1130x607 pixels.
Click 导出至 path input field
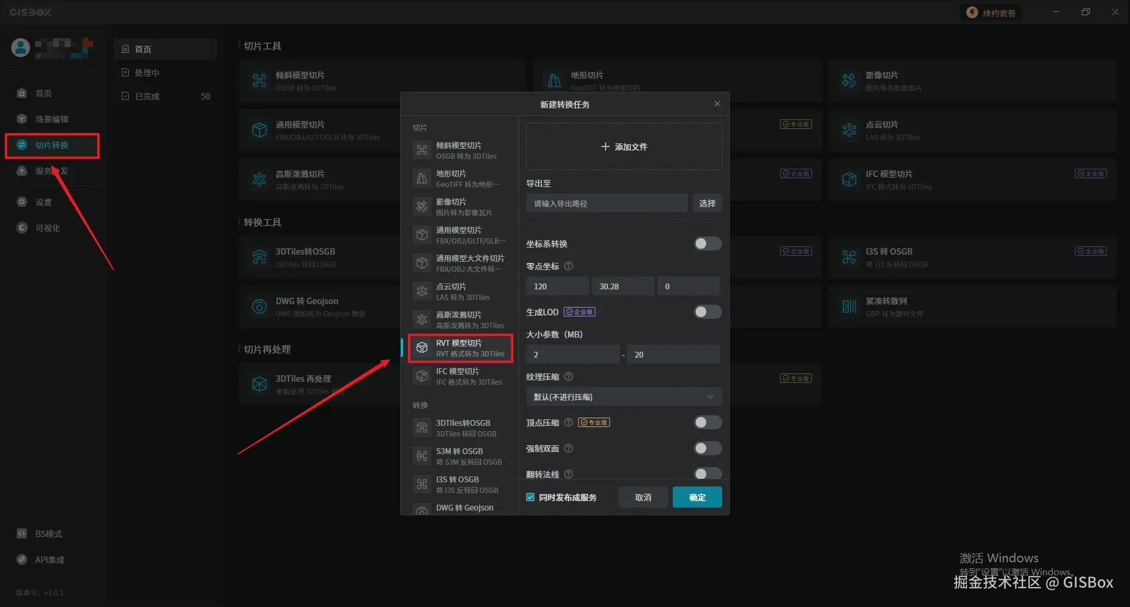pyautogui.click(x=607, y=203)
